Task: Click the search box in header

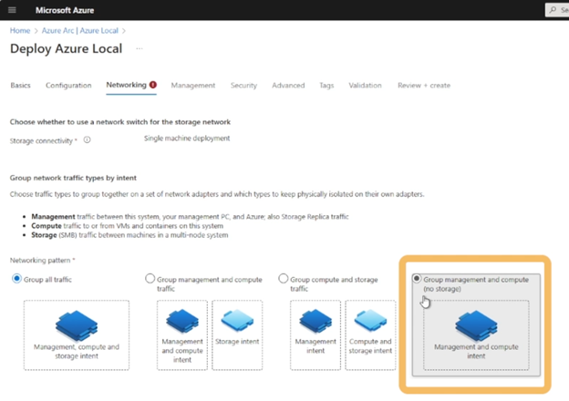Action: point(557,10)
